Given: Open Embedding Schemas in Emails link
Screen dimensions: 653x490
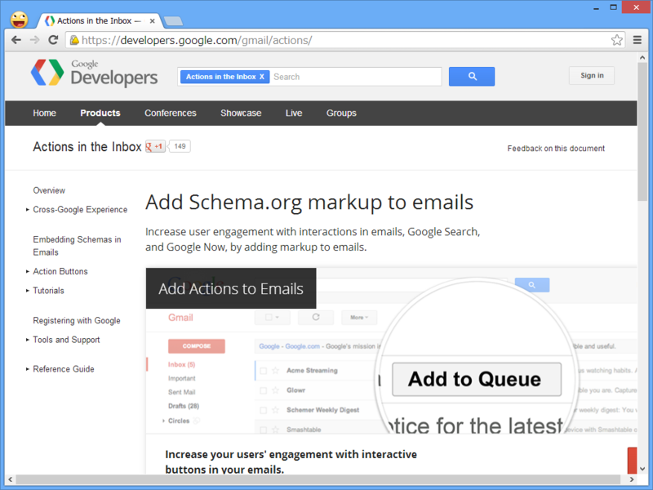Looking at the screenshot, I should pos(77,246).
